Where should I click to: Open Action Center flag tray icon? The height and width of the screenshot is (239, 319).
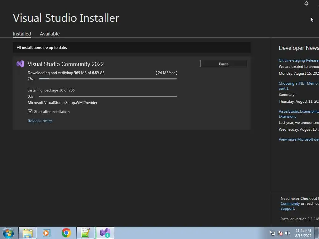(280, 233)
